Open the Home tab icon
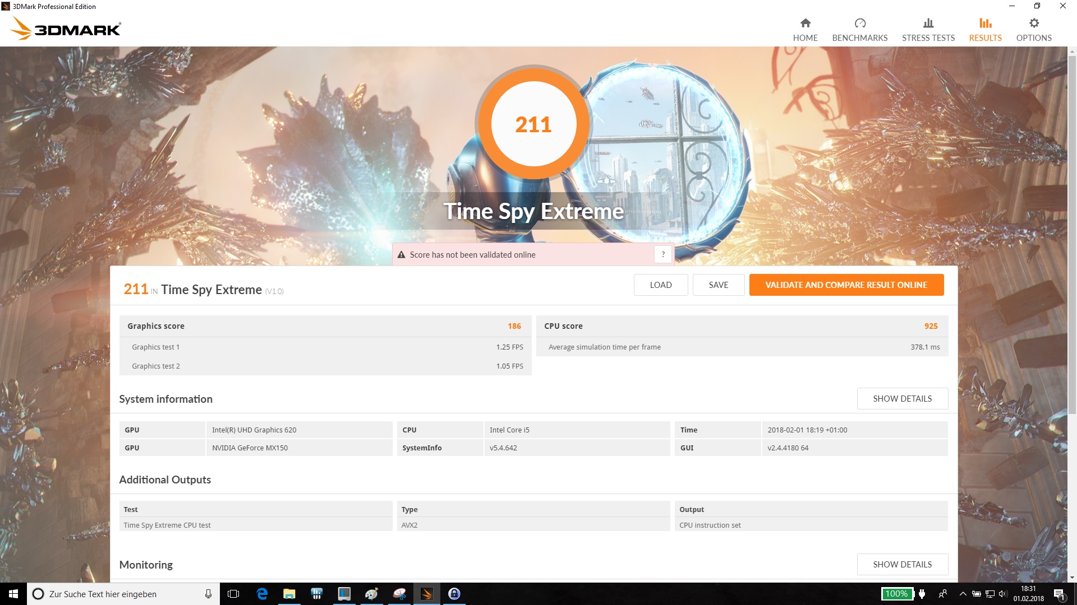The image size is (1077, 605). click(x=805, y=24)
